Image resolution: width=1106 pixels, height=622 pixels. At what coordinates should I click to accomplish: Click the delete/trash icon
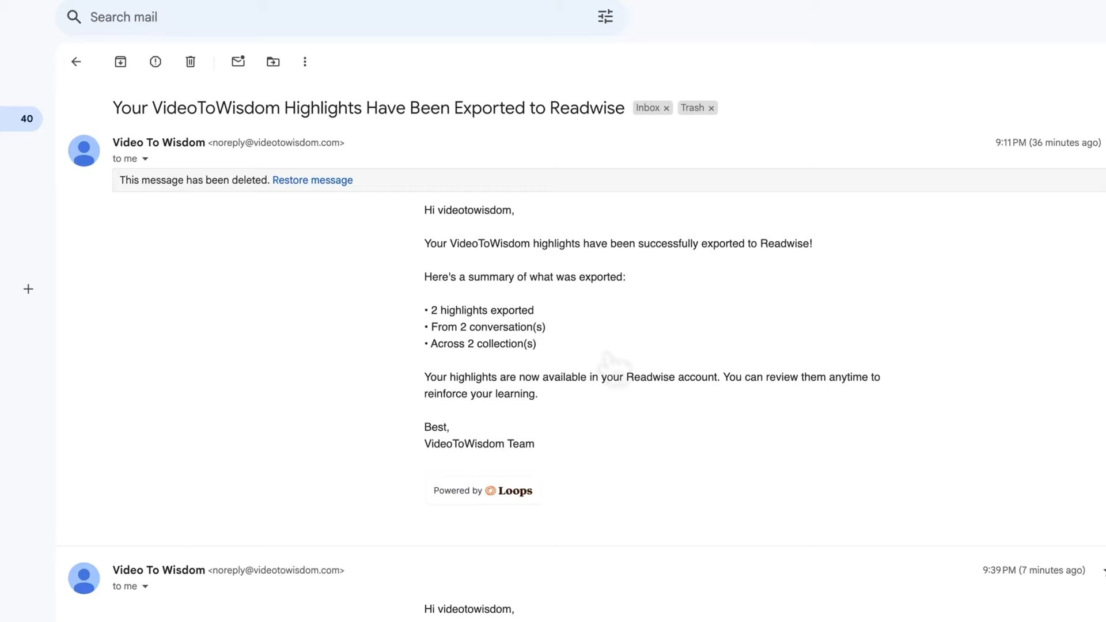tap(191, 62)
